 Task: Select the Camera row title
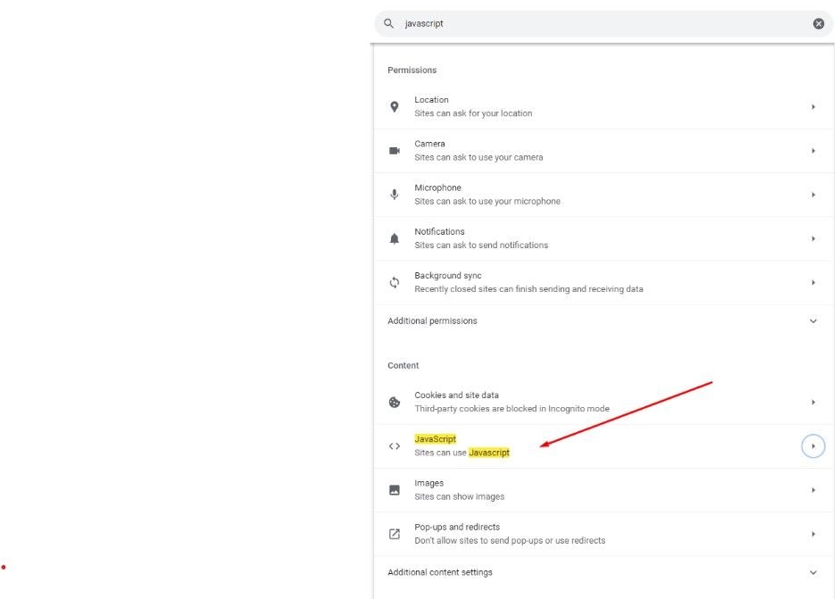pyautogui.click(x=429, y=144)
